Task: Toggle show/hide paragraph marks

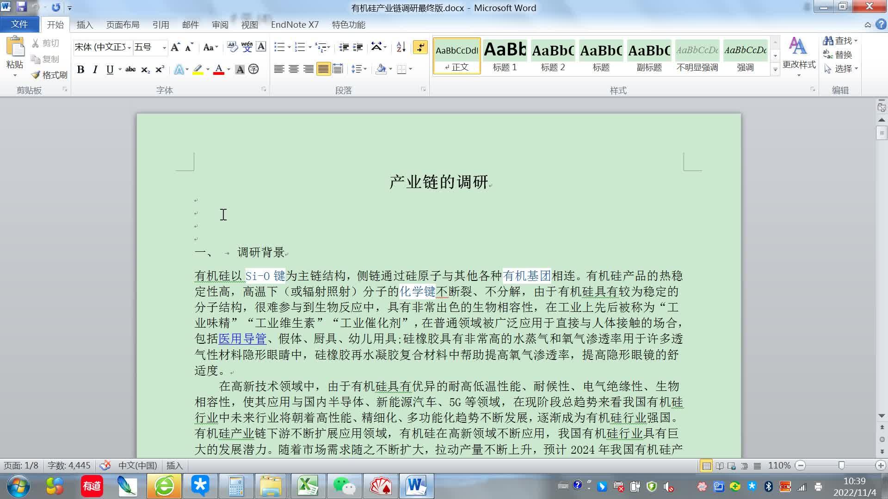Action: [420, 47]
